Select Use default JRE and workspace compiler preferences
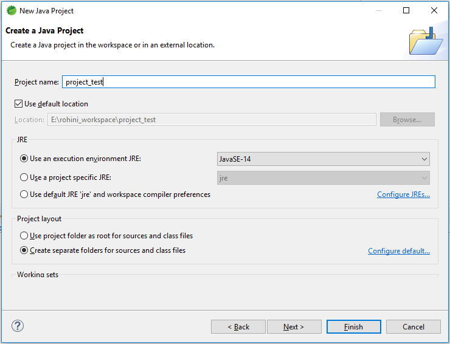The image size is (450, 344). pos(24,194)
